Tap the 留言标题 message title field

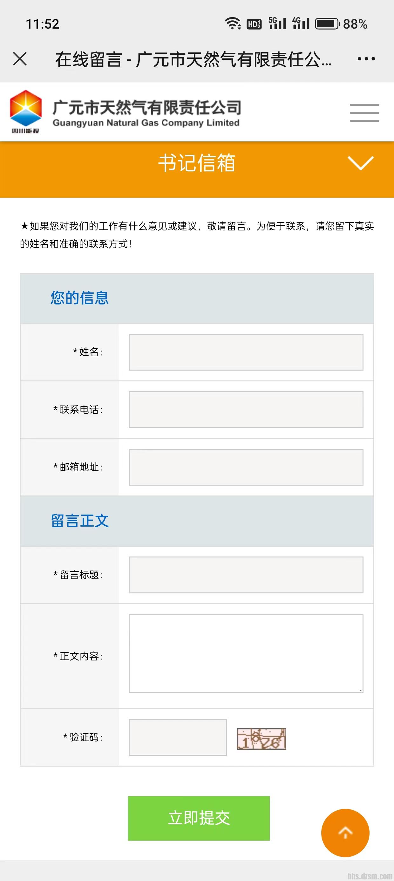click(246, 575)
